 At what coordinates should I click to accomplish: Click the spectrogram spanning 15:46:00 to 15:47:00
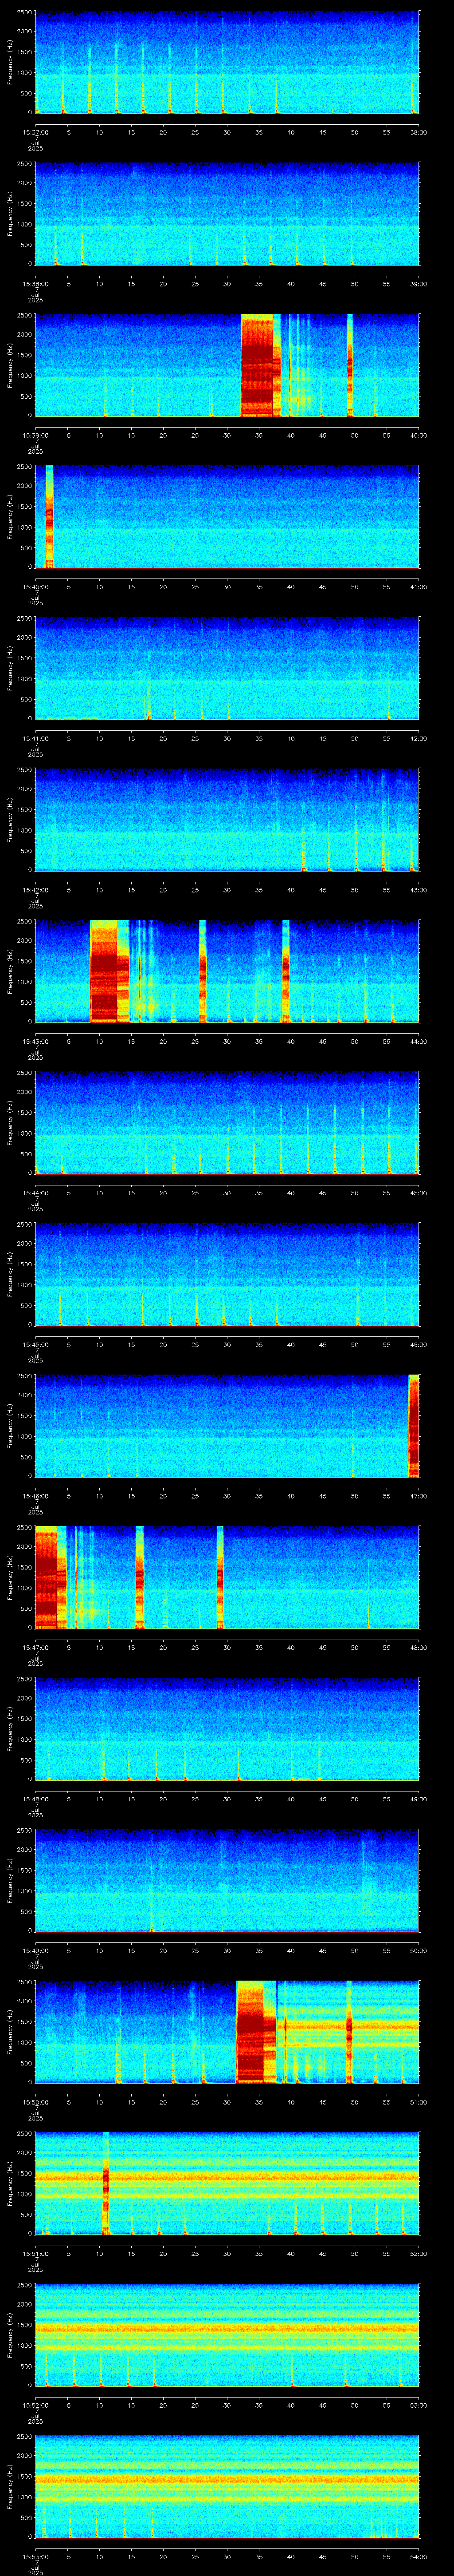(x=227, y=1426)
